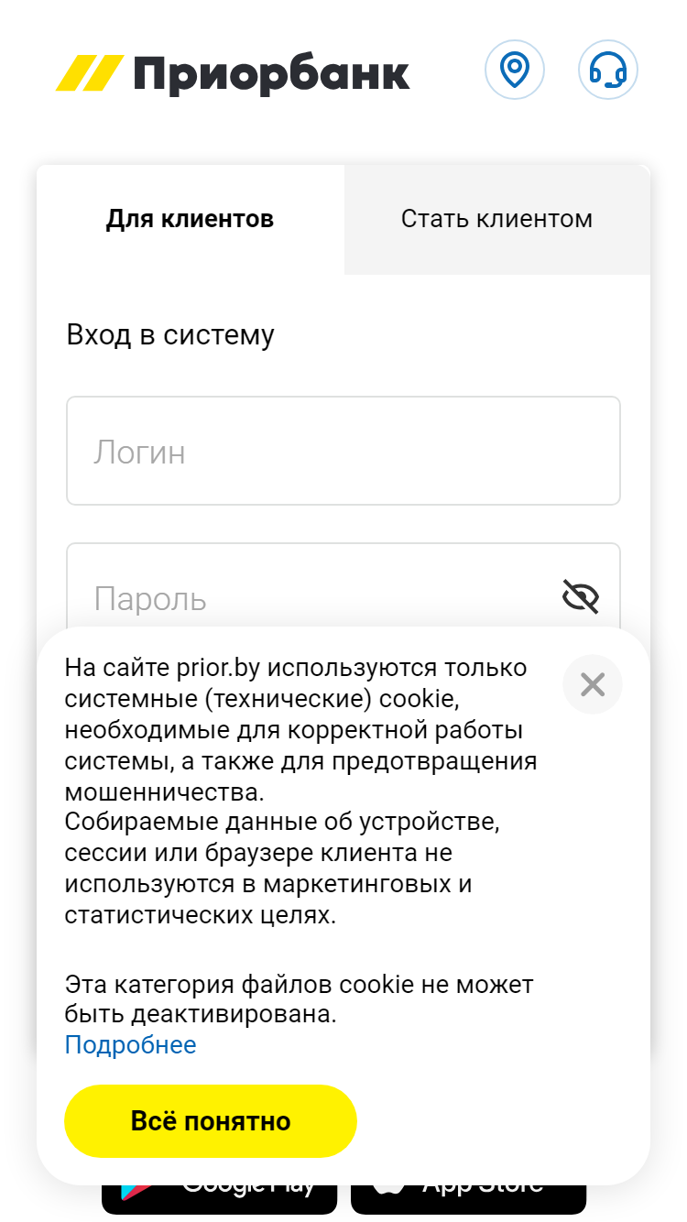Open the branch locator map pin icon
This screenshot has width=687, height=1222.
515,70
